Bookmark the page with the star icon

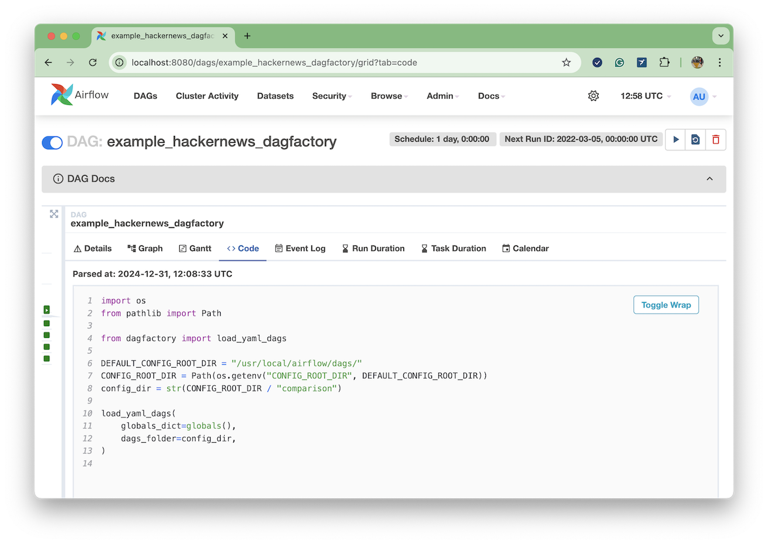point(566,63)
